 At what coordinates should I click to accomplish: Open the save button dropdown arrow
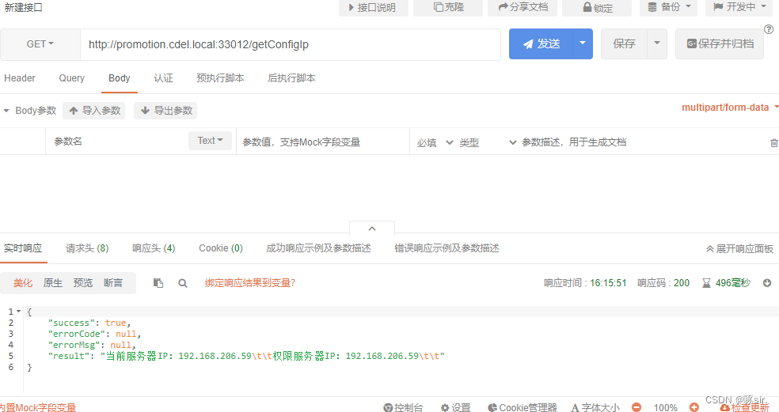click(x=657, y=43)
